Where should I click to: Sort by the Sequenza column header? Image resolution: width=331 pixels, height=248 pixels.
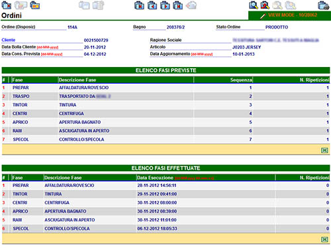click(241, 80)
